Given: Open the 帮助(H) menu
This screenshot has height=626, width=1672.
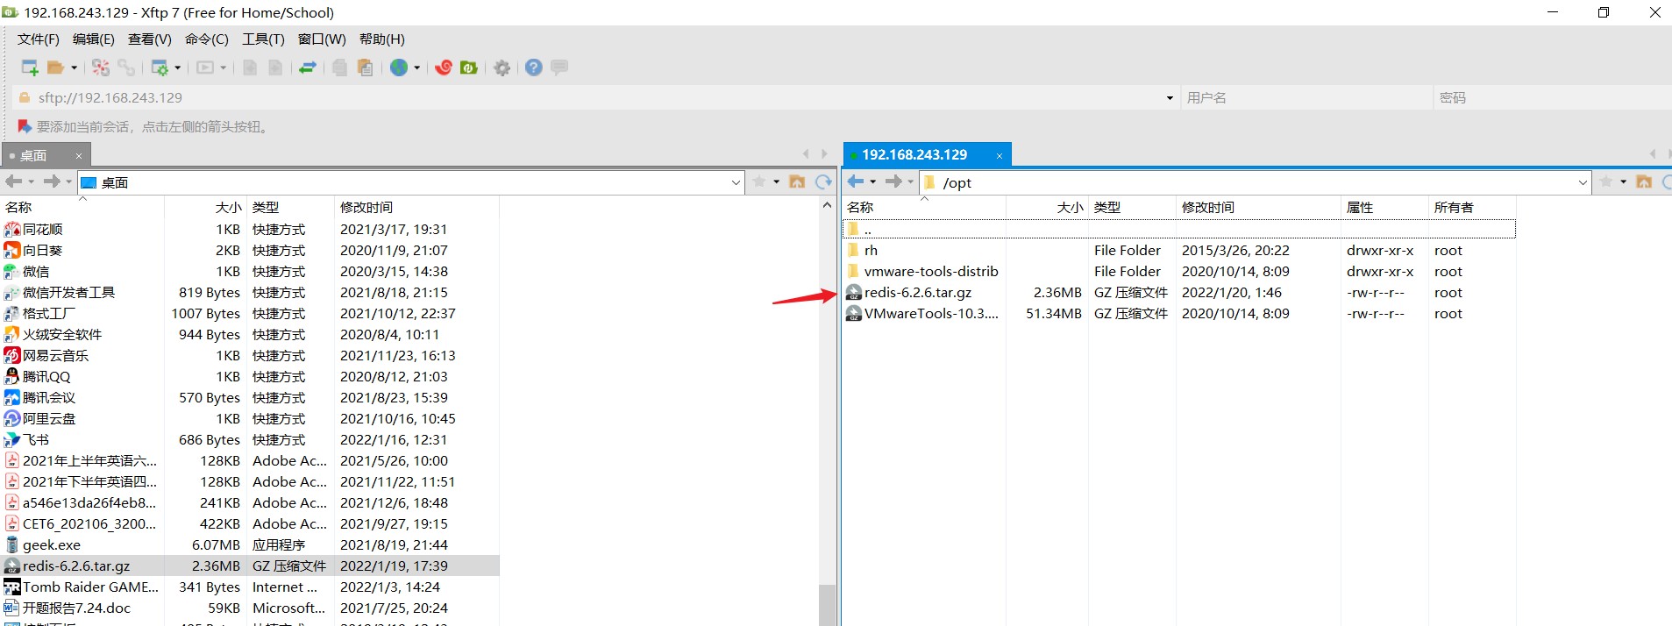Looking at the screenshot, I should (382, 39).
